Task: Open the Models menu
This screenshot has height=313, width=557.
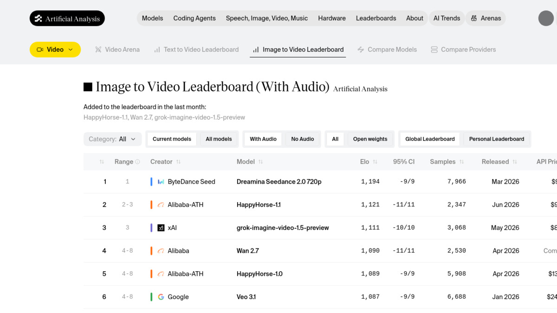Action: pos(152,19)
